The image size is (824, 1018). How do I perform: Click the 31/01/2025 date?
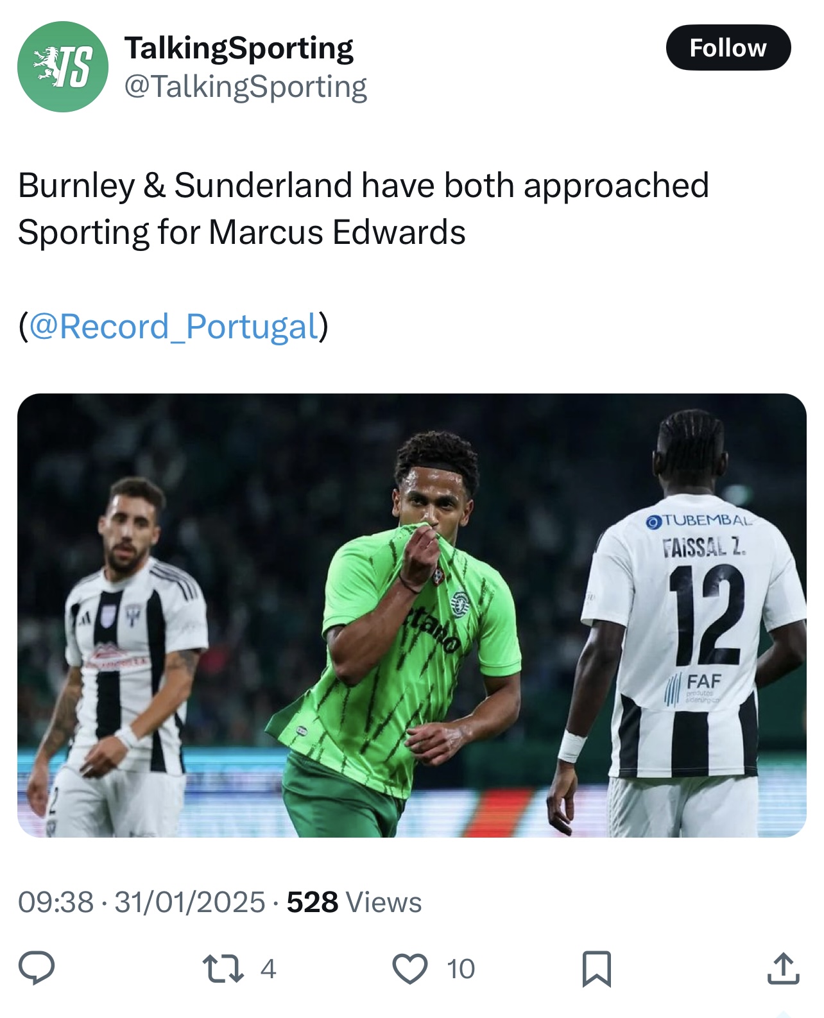click(190, 902)
